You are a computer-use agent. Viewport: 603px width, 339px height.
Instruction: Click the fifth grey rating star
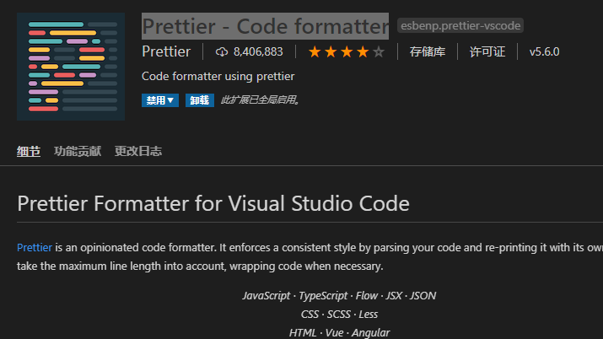tap(379, 51)
